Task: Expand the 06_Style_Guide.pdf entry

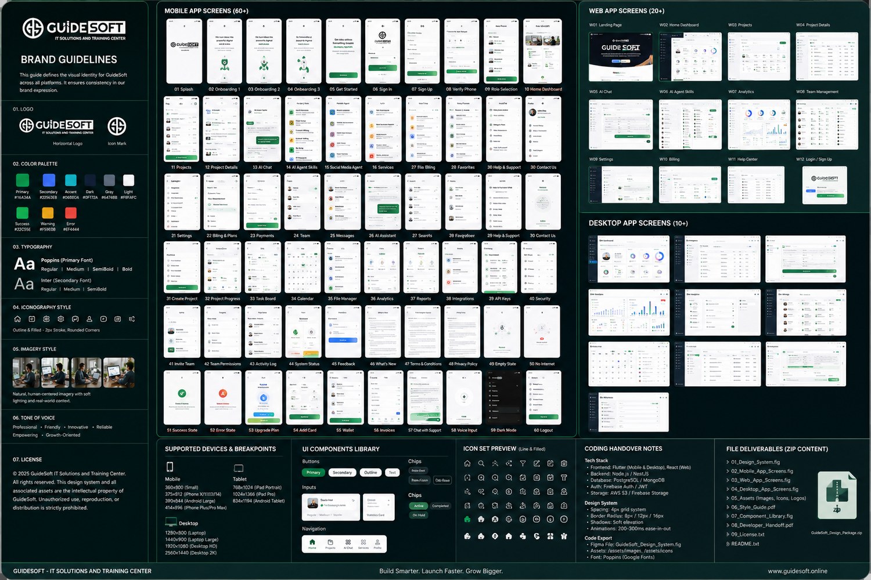Action: point(728,507)
